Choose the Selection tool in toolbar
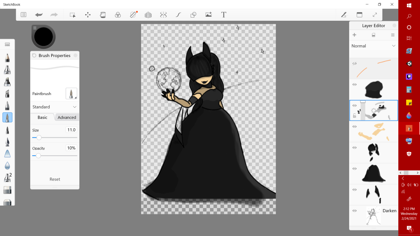 pos(73,15)
